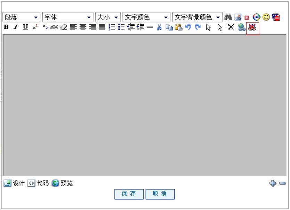Insert a bulleted list
Screen dimensions: 290x210
point(121,27)
